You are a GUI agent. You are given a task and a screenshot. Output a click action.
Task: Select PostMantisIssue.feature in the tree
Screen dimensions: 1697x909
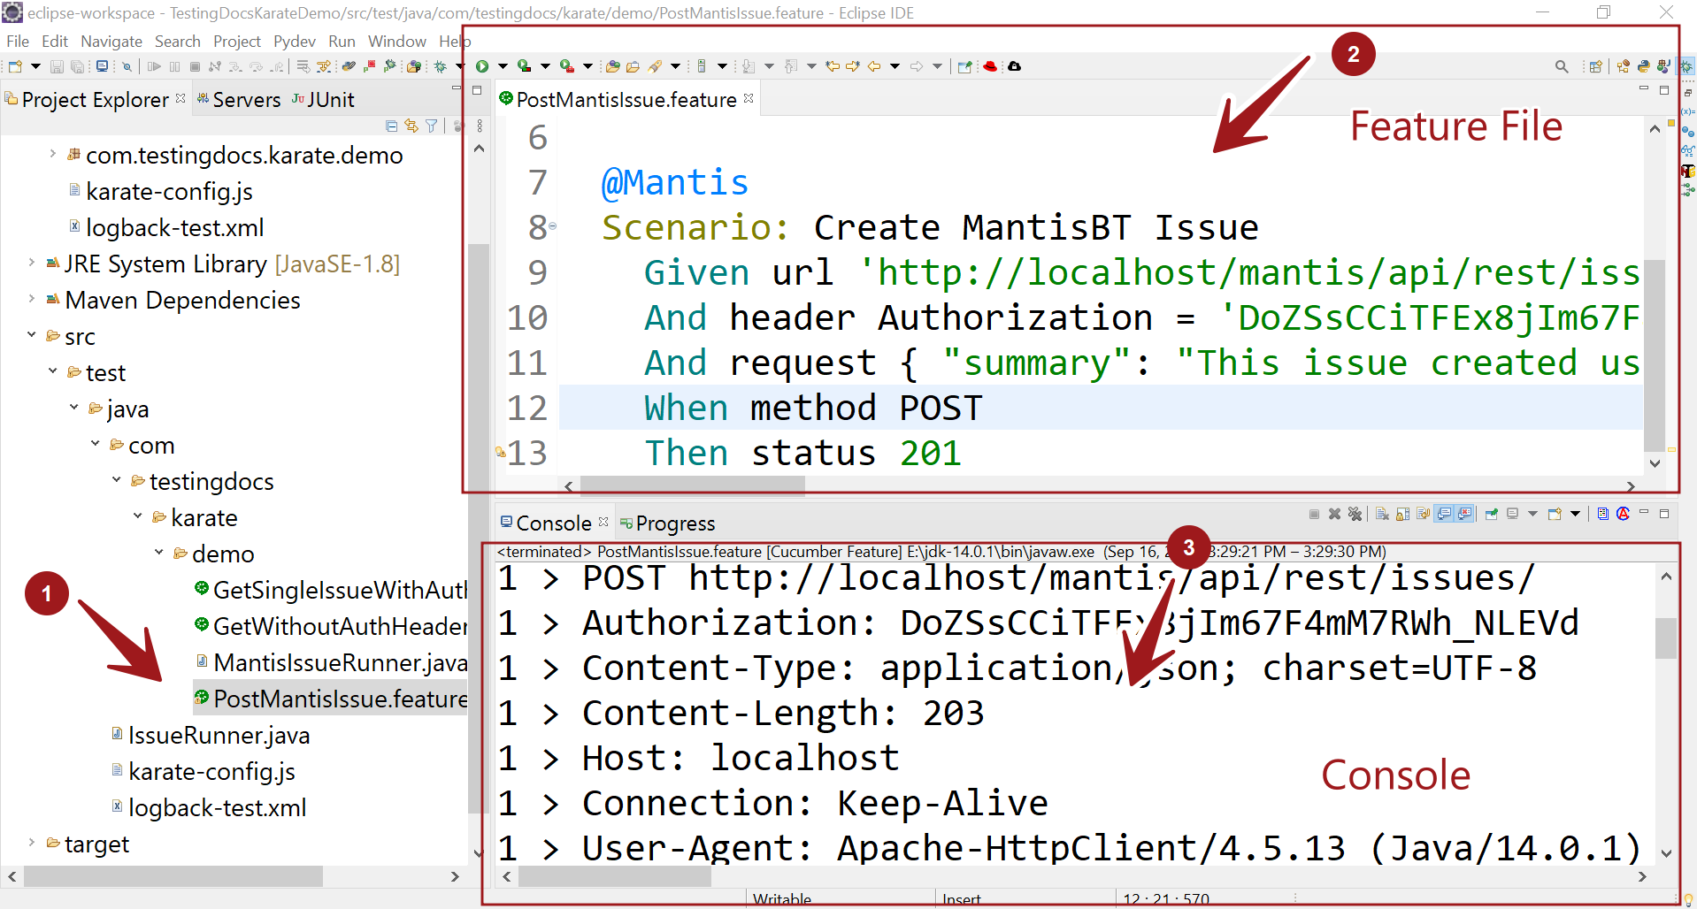(x=331, y=699)
